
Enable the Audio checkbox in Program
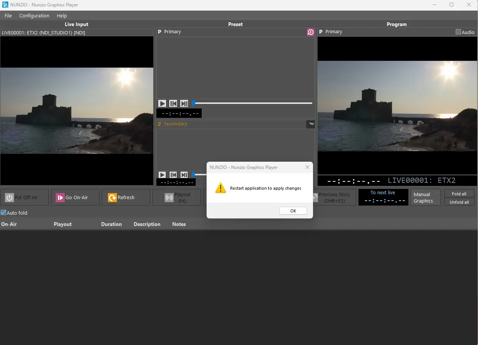(458, 32)
